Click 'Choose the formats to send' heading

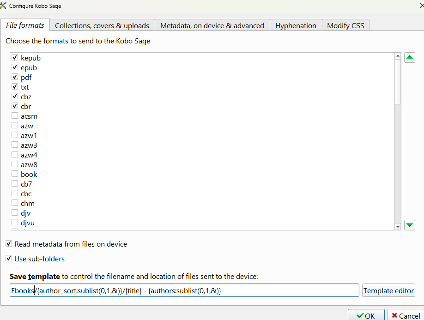[x=78, y=41]
